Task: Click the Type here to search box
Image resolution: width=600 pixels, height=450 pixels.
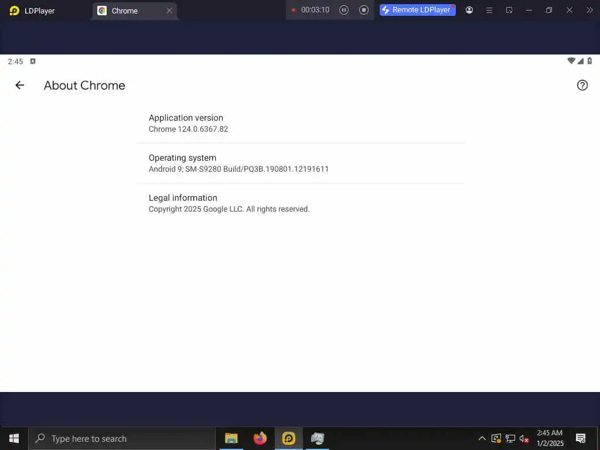Action: pyautogui.click(x=122, y=438)
